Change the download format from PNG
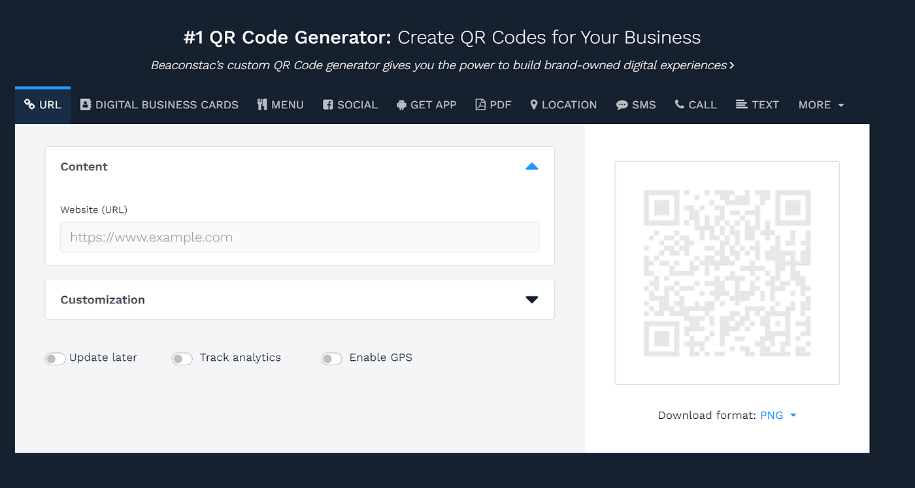Image resolution: width=915 pixels, height=488 pixels. point(778,415)
